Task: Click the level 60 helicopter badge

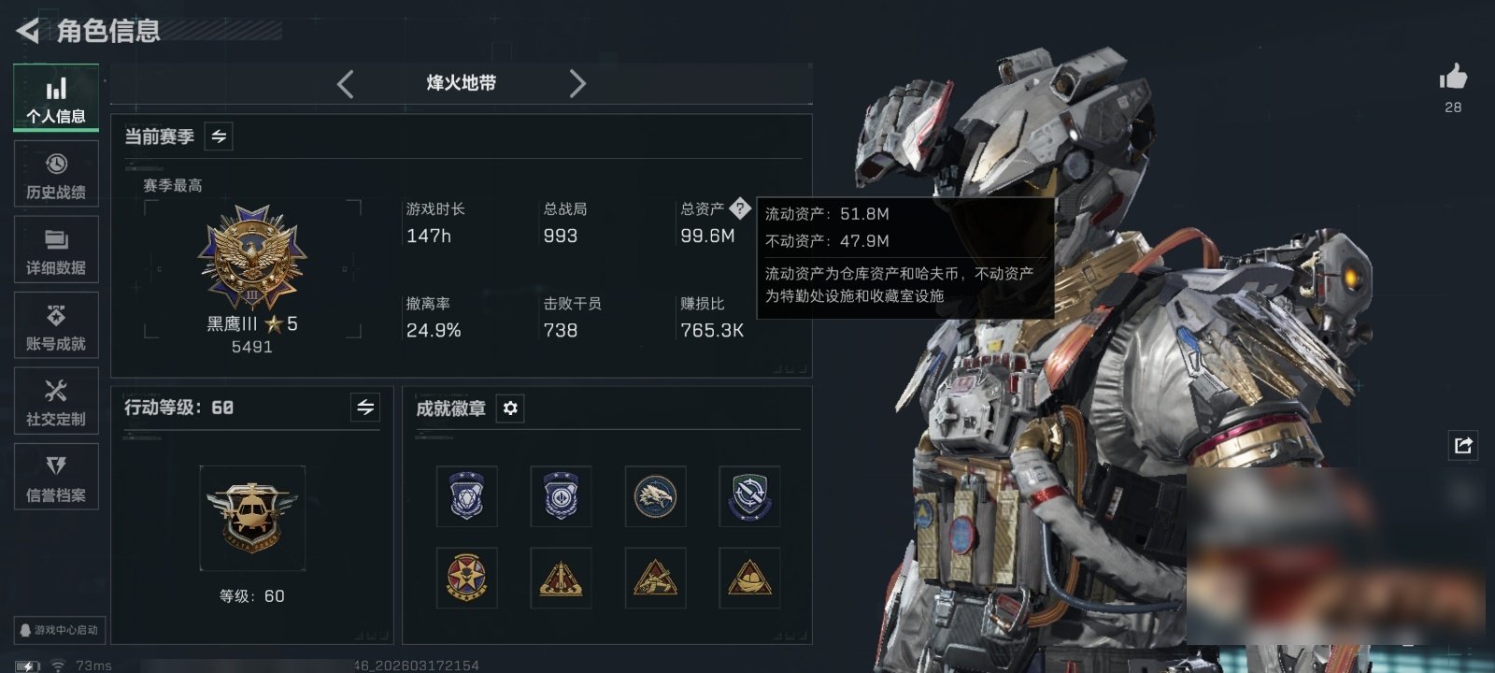Action: [252, 518]
